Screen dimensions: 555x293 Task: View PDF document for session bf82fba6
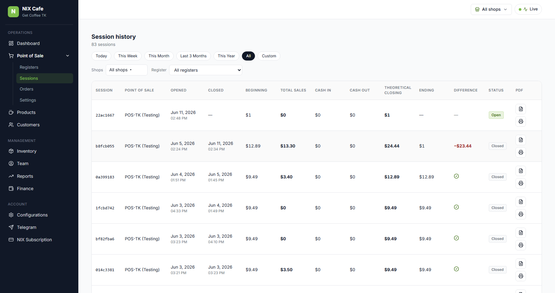pos(521,233)
